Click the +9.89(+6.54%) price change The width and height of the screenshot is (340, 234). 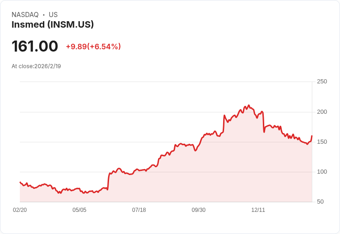(x=93, y=47)
